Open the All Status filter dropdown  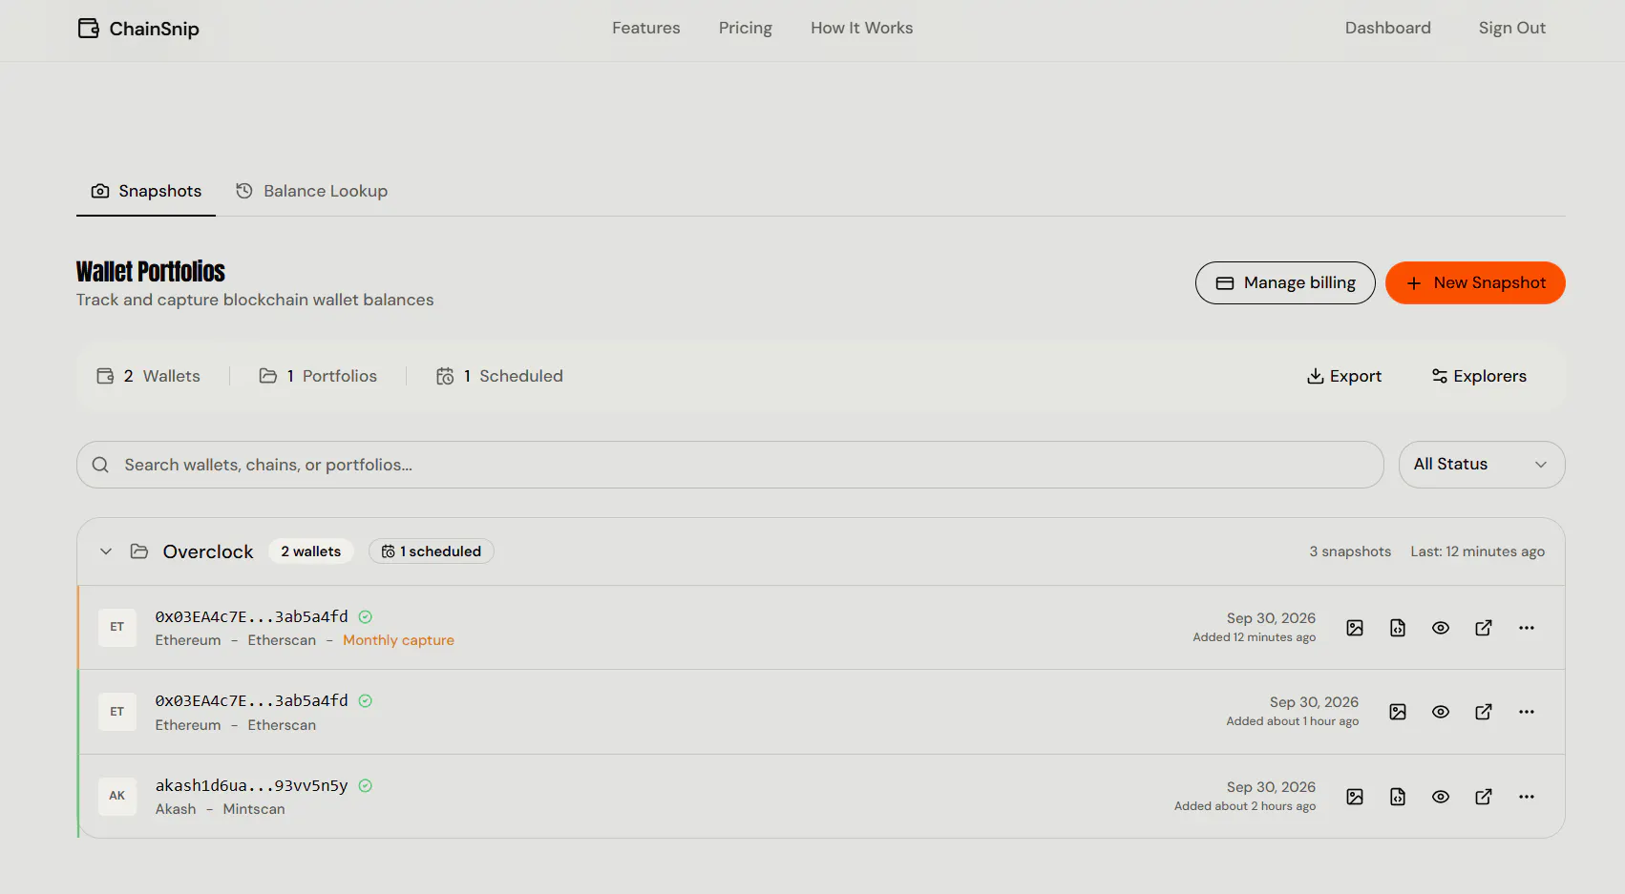coord(1482,465)
